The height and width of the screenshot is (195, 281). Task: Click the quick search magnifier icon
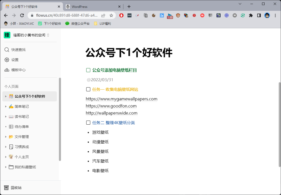pos(7,50)
